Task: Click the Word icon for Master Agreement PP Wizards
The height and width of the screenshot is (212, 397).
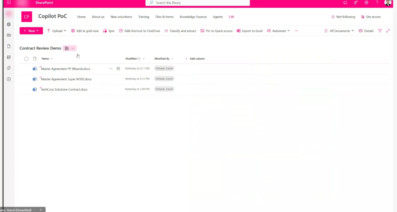Action: click(35, 68)
